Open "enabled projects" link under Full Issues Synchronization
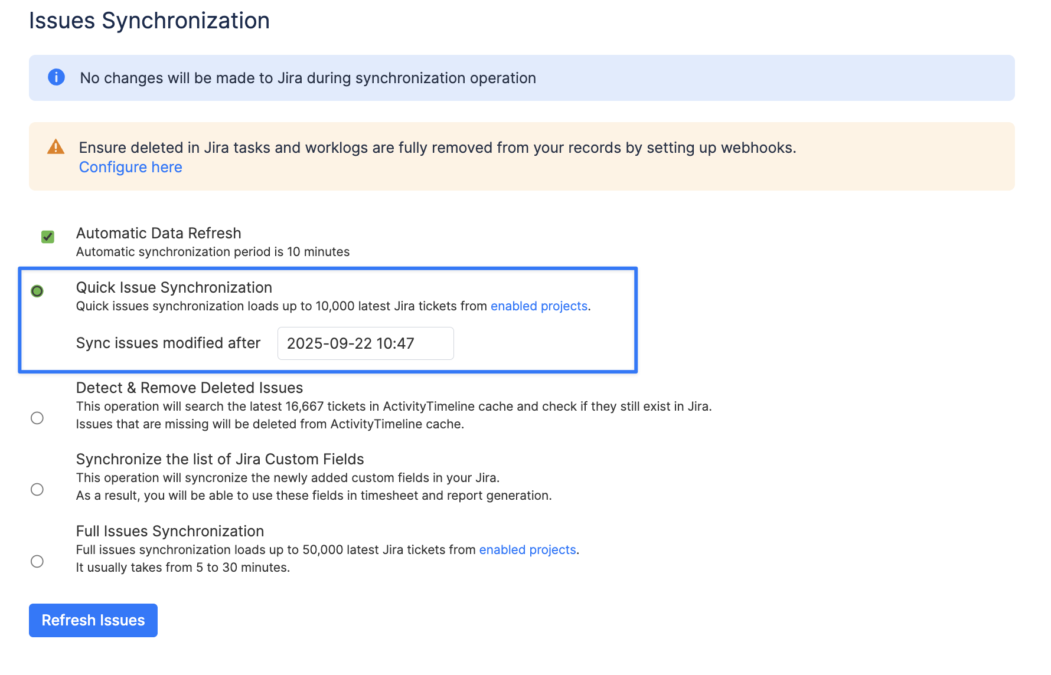Screen dimensions: 1051x675 [x=527, y=550]
